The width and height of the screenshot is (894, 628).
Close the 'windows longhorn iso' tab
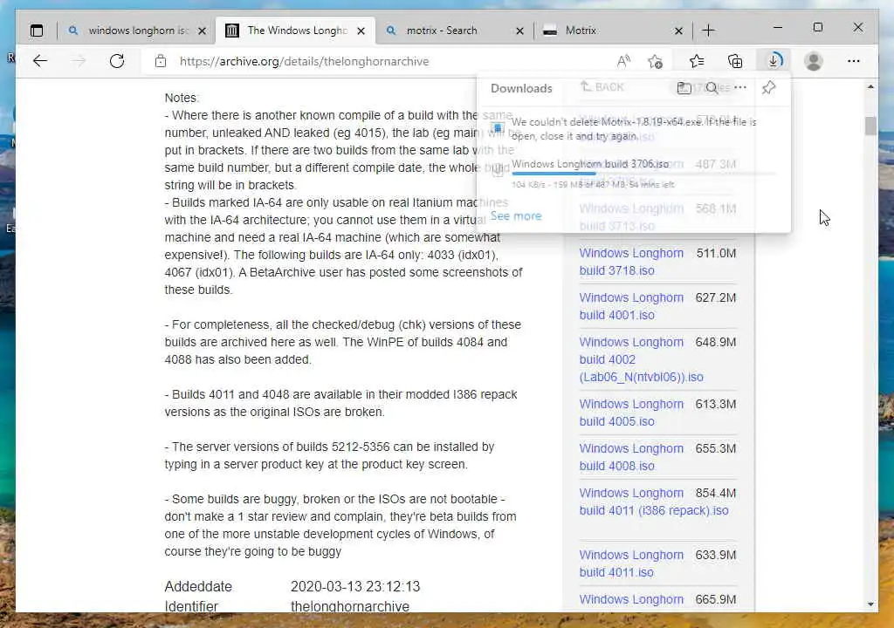[x=202, y=31]
